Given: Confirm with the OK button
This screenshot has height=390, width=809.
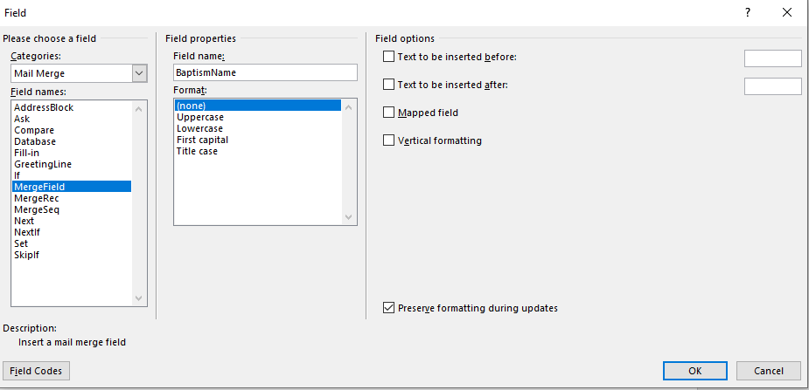Looking at the screenshot, I should (694, 371).
